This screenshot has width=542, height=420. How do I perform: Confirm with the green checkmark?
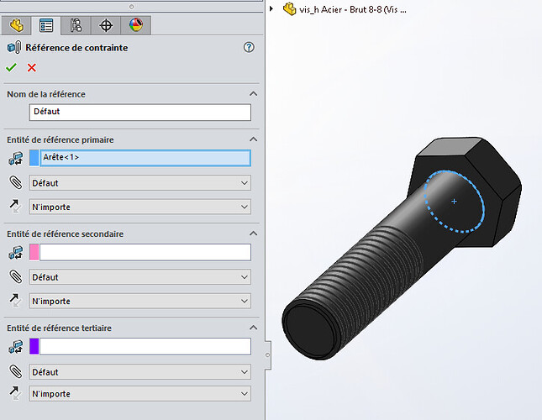point(11,67)
